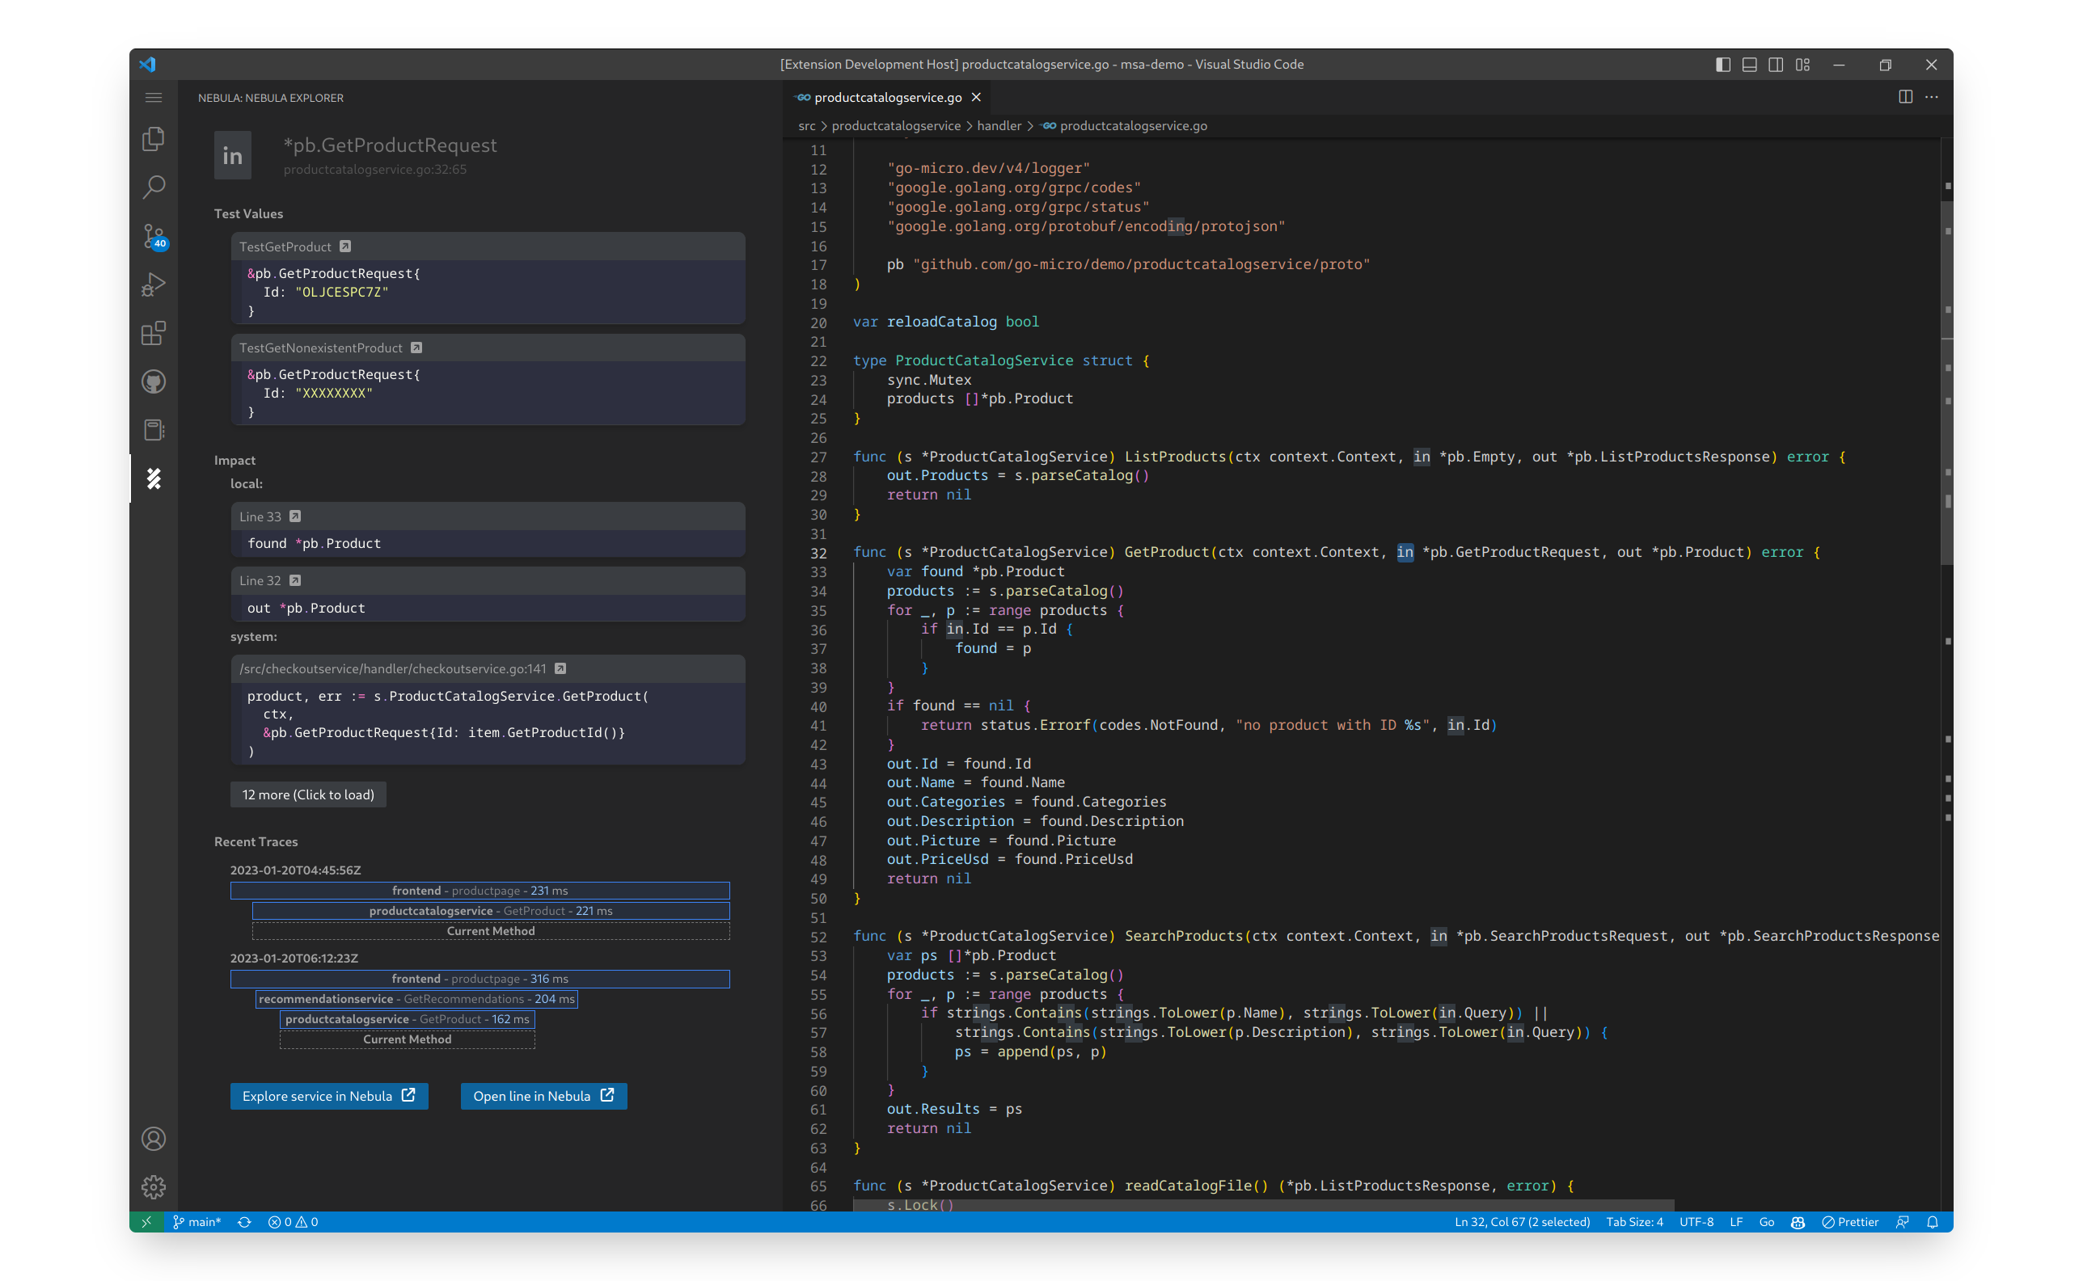The height and width of the screenshot is (1281, 2083).
Task: Toggle the Secondary Side Bar layout button
Action: (1776, 65)
